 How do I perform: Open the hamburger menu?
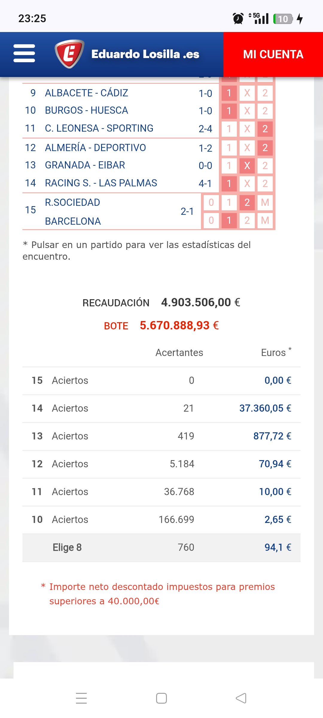point(24,54)
